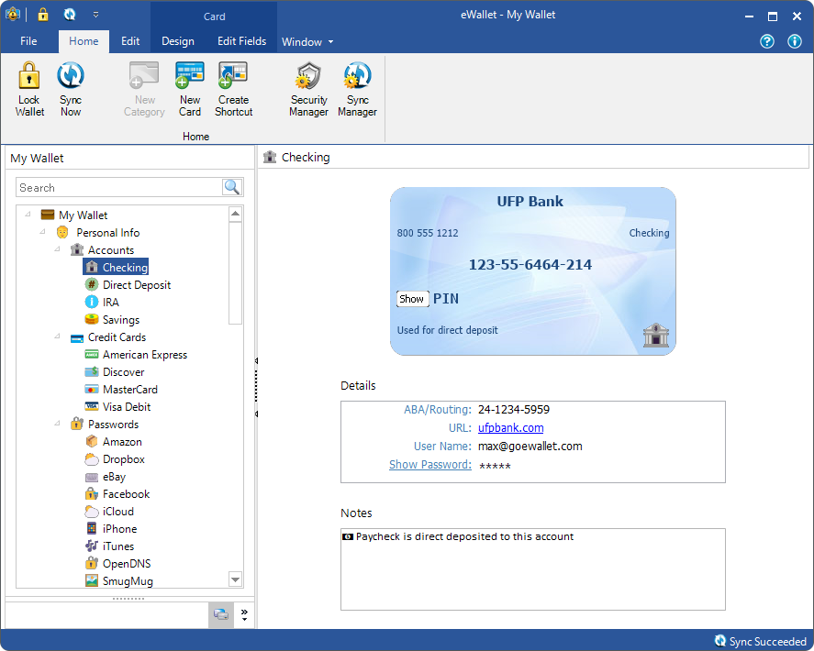Select the American Express card
The width and height of the screenshot is (814, 651).
(x=136, y=354)
